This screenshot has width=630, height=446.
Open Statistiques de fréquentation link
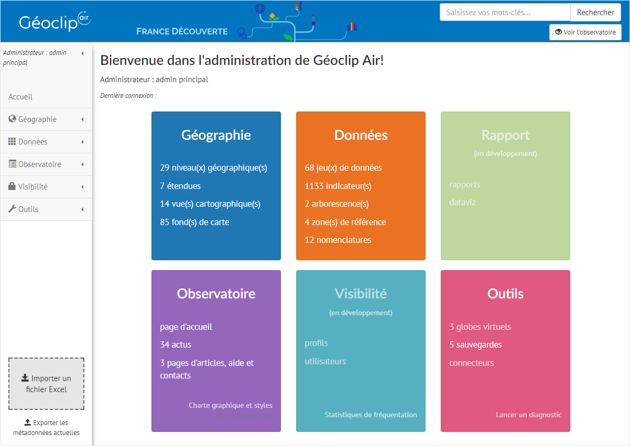[371, 415]
